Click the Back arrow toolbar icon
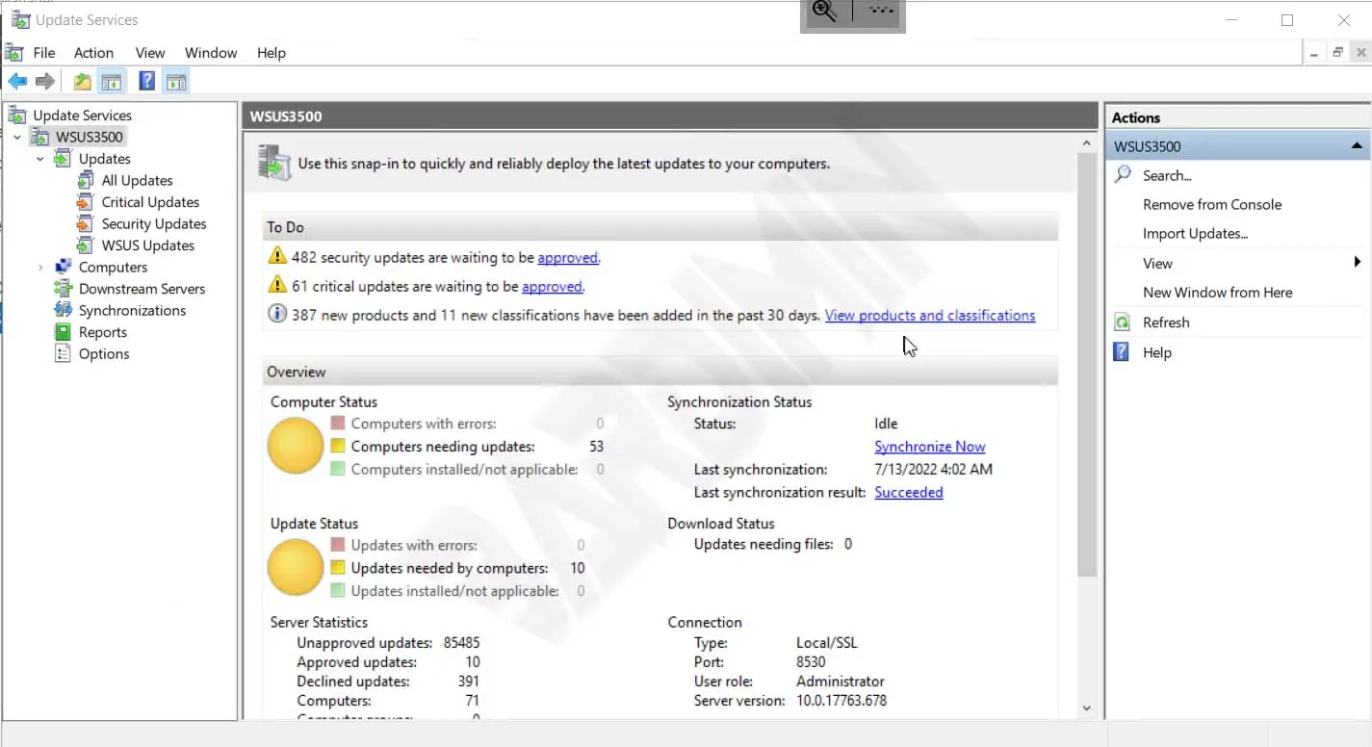Viewport: 1372px width, 747px height. tap(17, 82)
